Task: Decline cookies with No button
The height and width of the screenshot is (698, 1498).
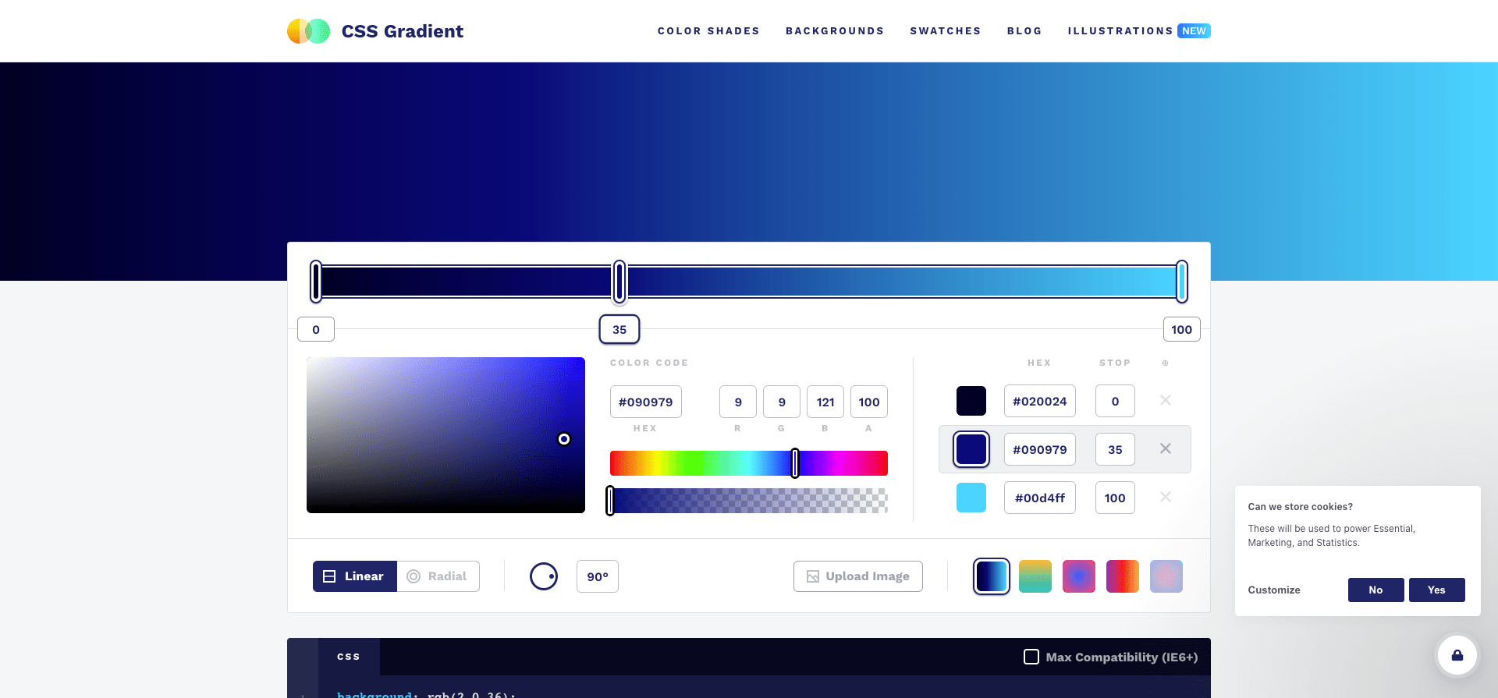Action: (x=1376, y=590)
